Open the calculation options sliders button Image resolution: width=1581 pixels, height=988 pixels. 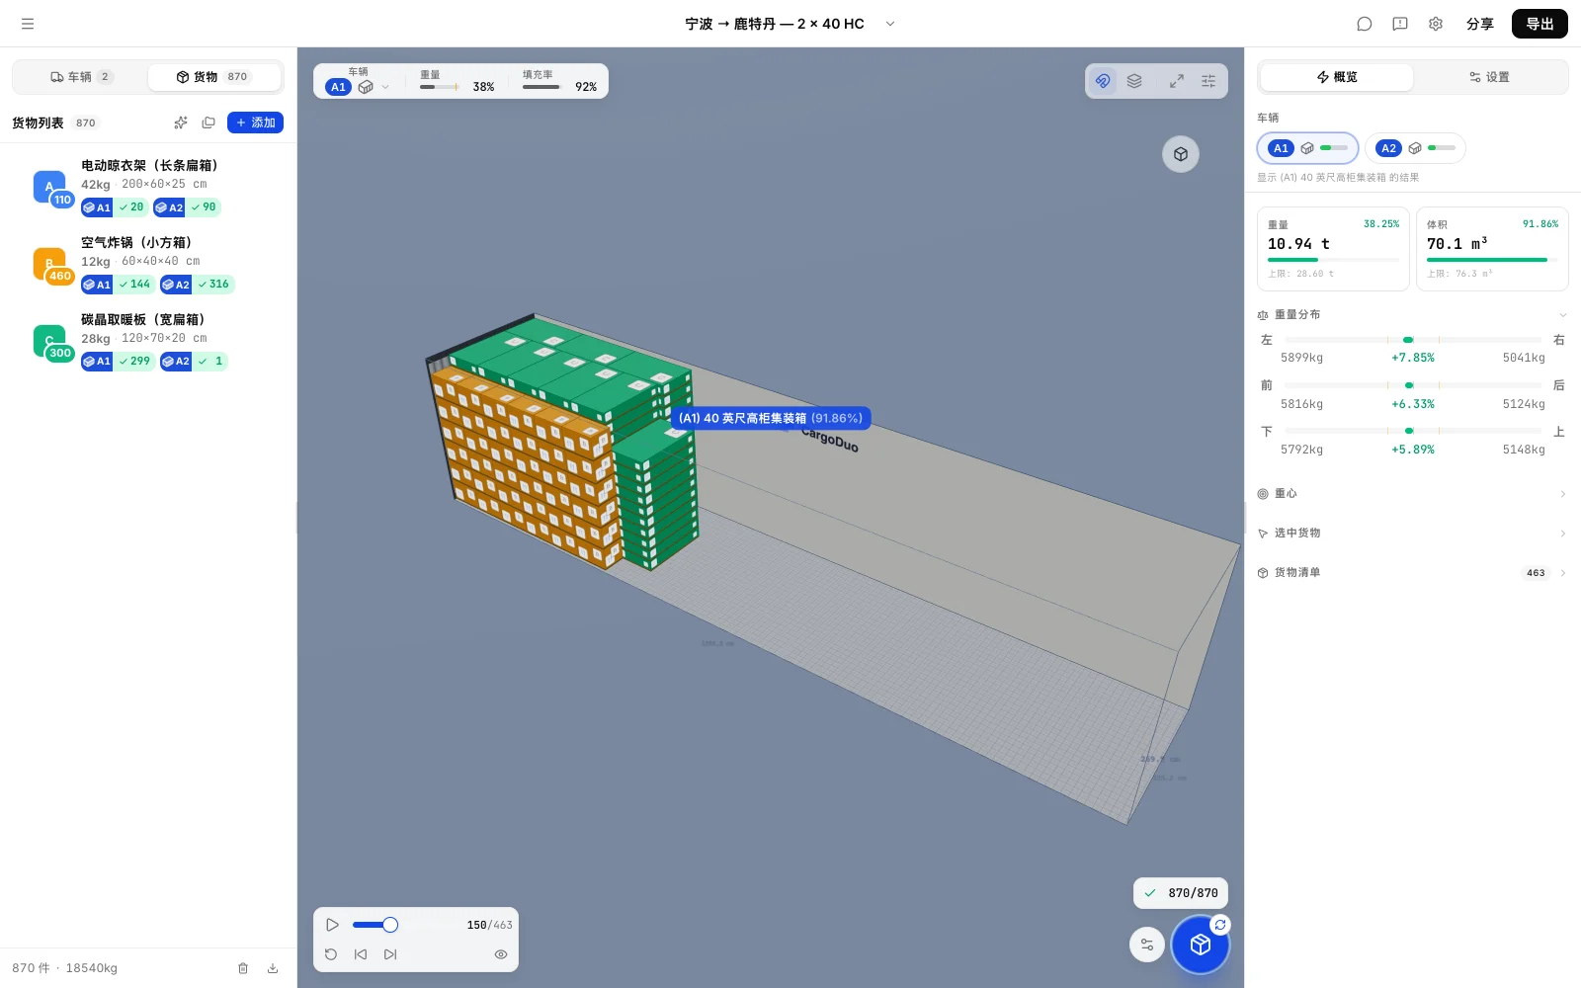coord(1147,945)
